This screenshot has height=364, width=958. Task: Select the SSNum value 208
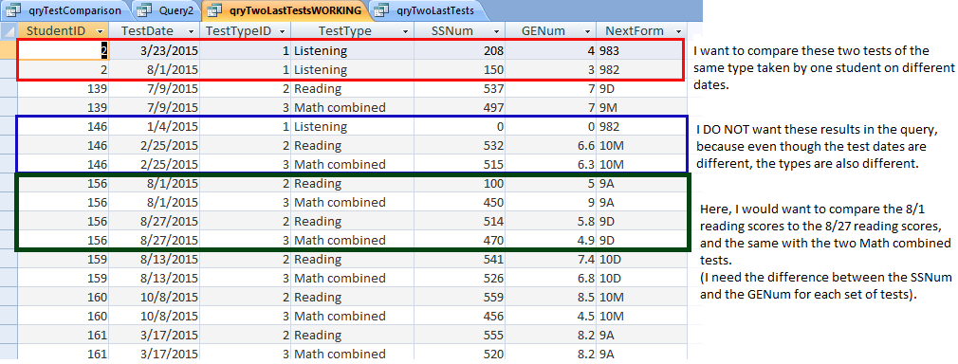click(460, 50)
